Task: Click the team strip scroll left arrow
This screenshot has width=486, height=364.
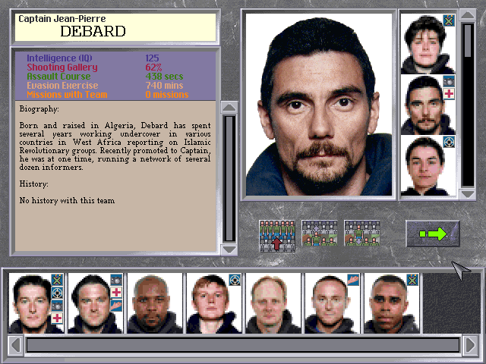Action: 15,345
